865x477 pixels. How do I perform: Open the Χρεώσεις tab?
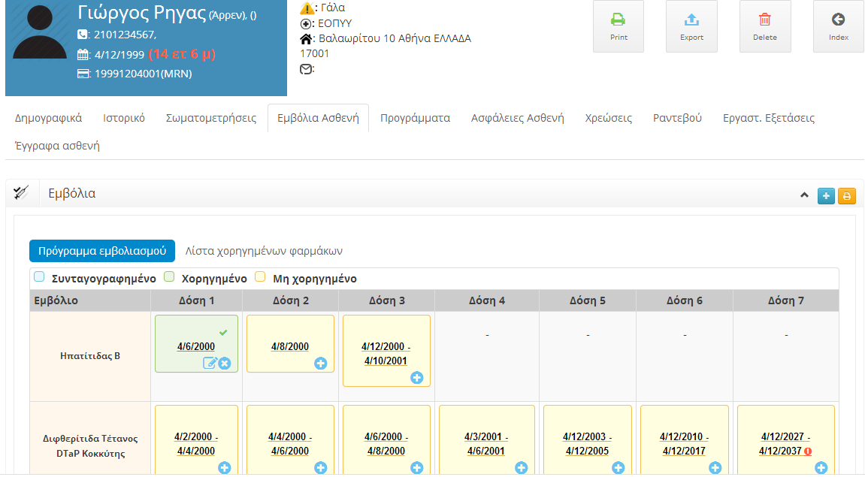[609, 118]
